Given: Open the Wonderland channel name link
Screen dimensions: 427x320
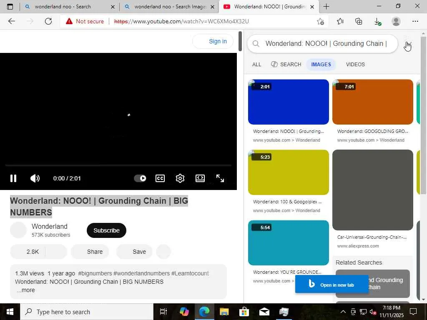Looking at the screenshot, I should pyautogui.click(x=50, y=226).
